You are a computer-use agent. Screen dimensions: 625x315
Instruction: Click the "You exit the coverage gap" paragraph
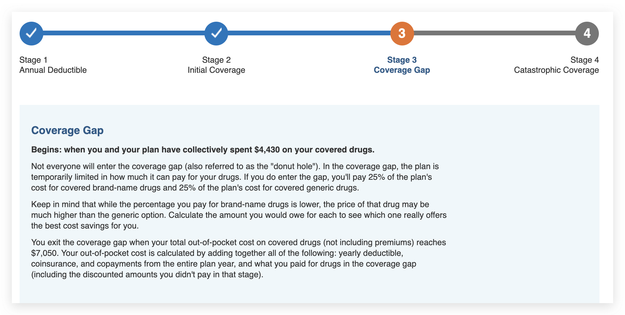click(239, 259)
